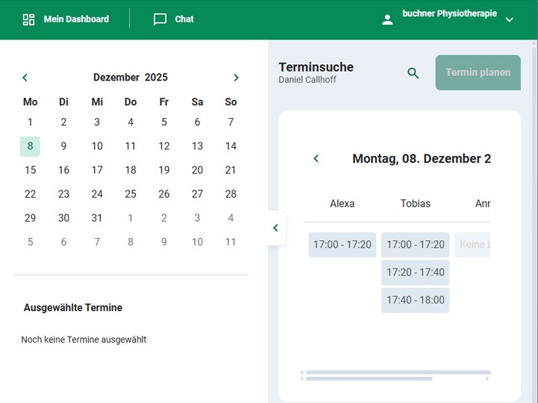Open the Mein Dashboard menu item
The image size is (538, 403).
coord(75,19)
